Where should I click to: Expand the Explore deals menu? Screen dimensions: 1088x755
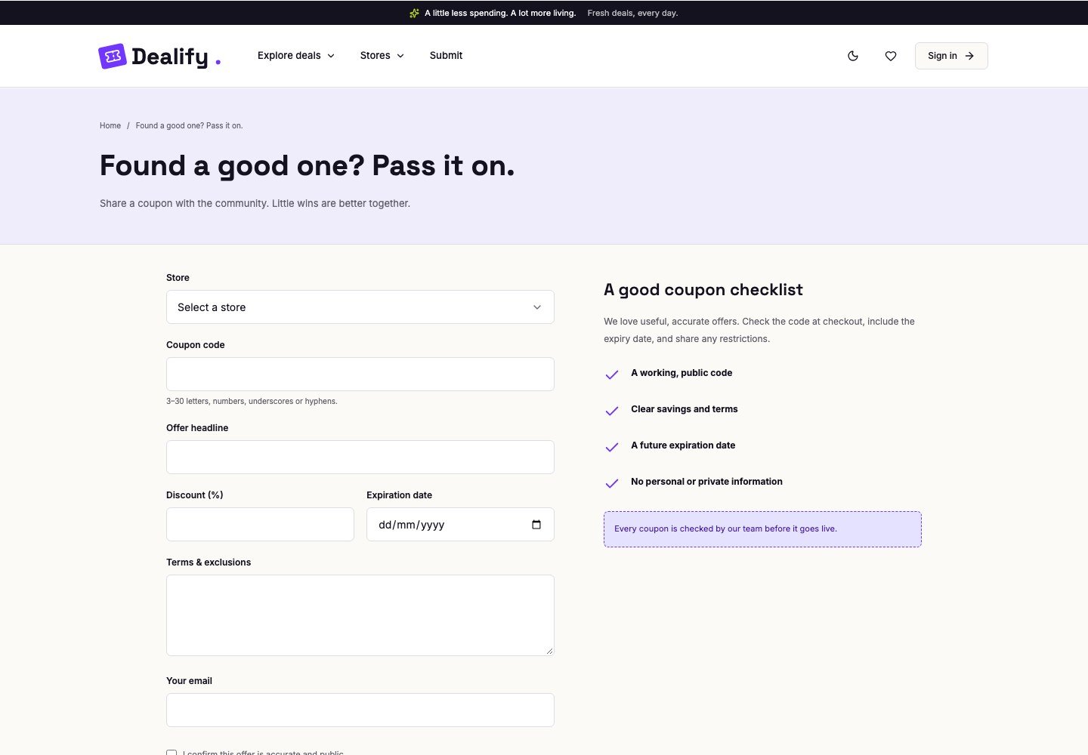[x=296, y=56]
